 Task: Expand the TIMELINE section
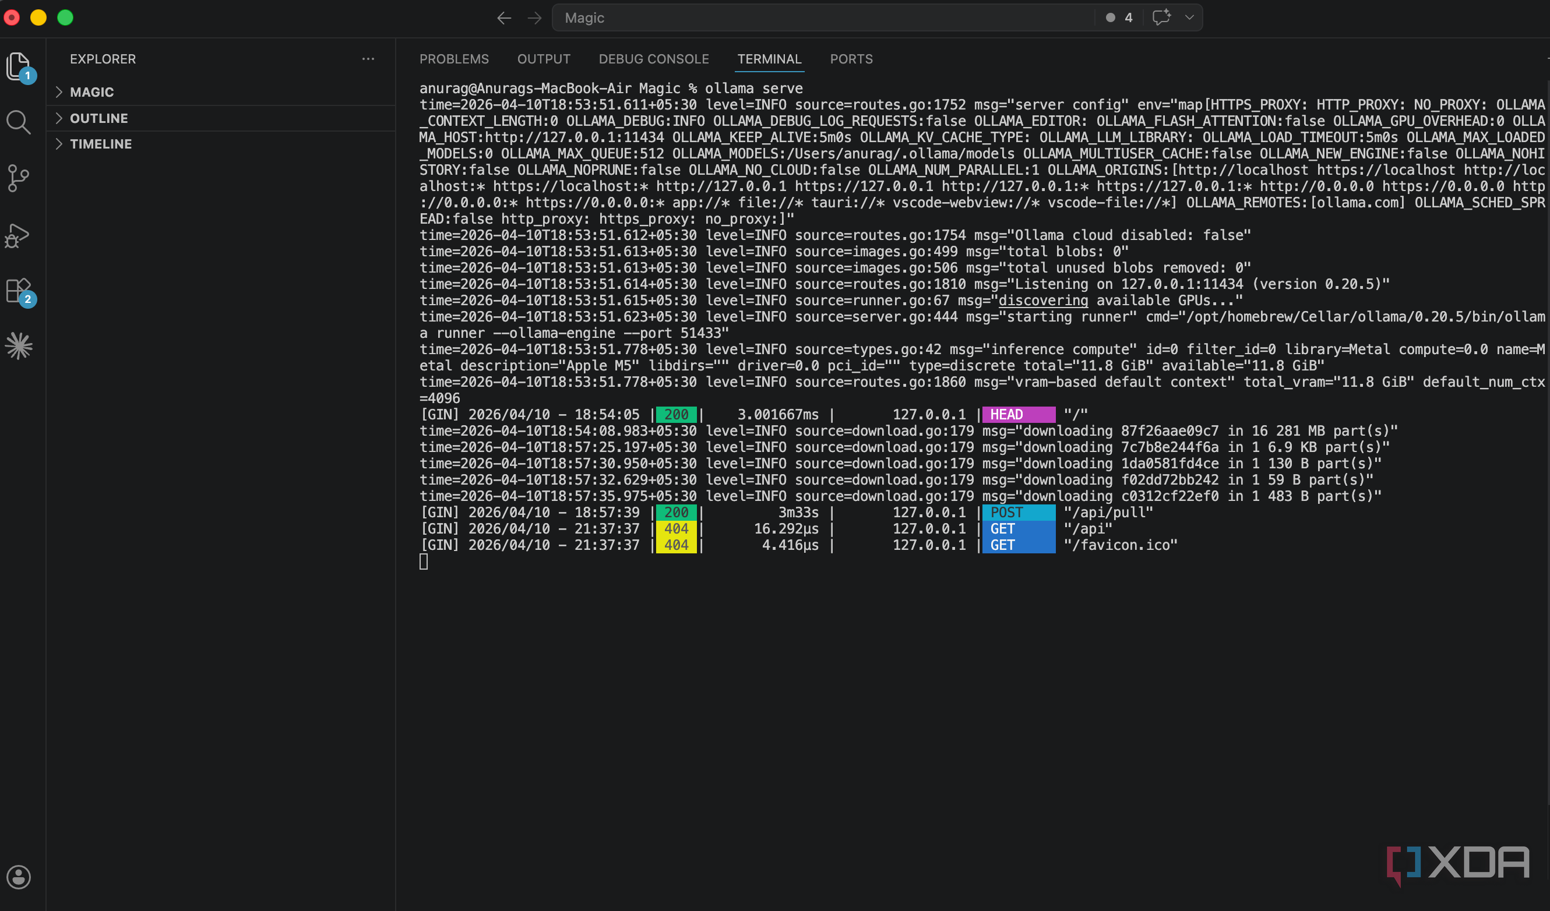221,144
